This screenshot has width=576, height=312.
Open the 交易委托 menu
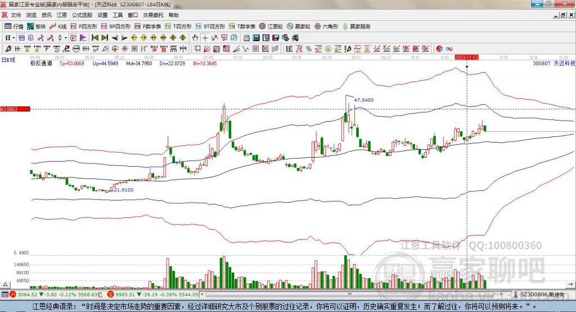tap(154, 15)
